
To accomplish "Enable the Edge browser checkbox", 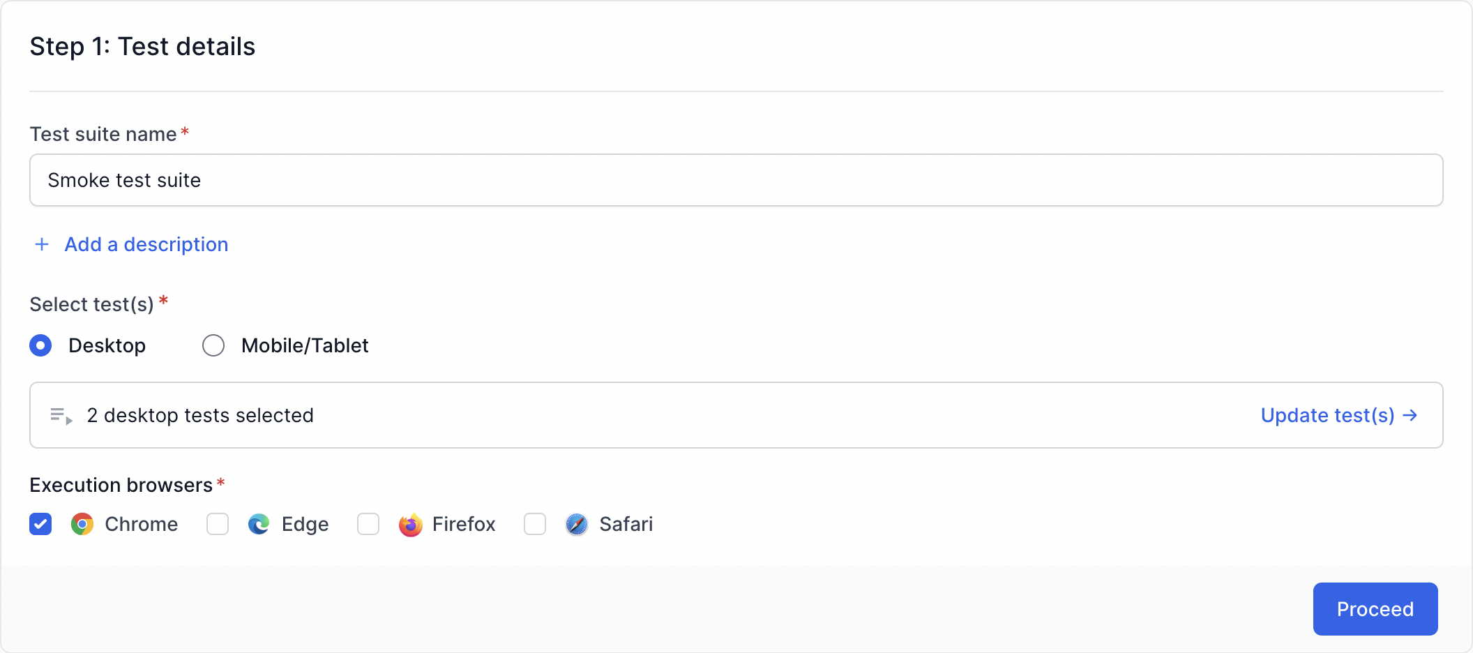I will pos(218,524).
